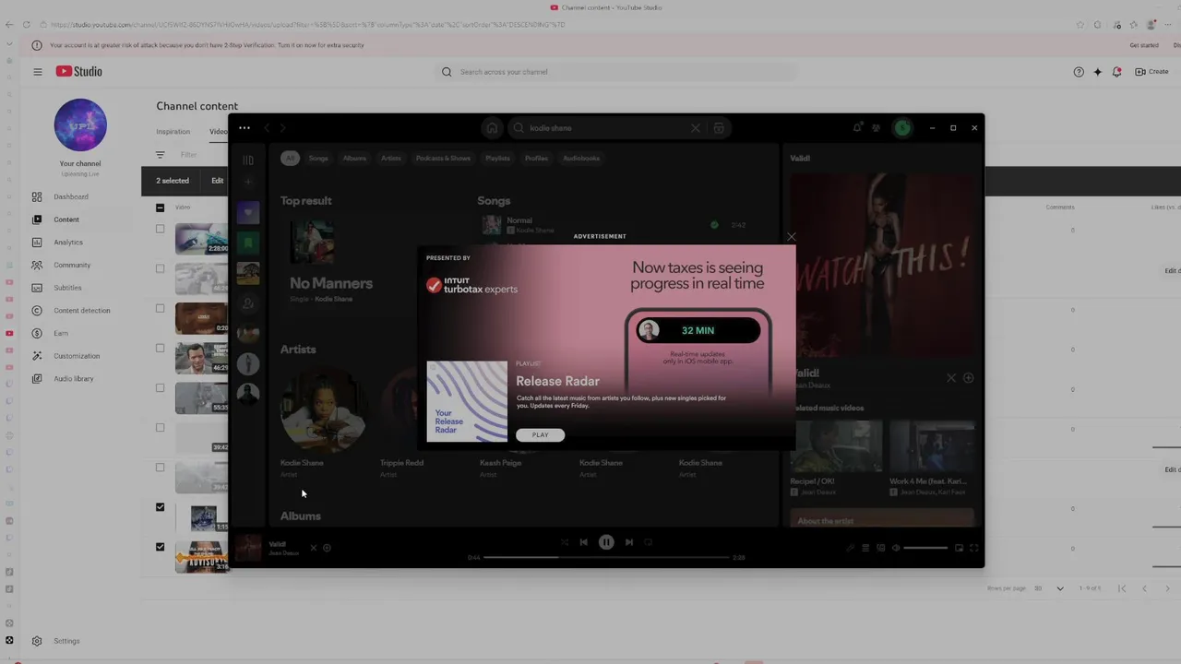Close the Spotify advertisement overlay

(x=791, y=237)
